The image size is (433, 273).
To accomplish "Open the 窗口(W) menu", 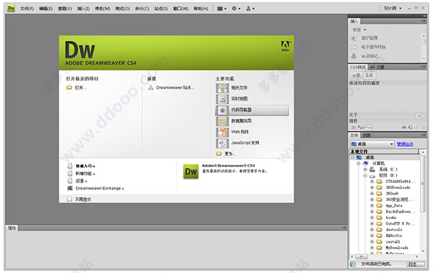I will [180, 9].
